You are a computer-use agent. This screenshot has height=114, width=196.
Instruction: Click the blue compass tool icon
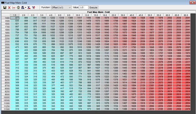pyautogui.click(x=23, y=8)
